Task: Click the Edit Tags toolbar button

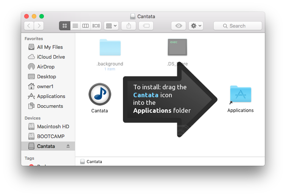Action: [x=146, y=26]
